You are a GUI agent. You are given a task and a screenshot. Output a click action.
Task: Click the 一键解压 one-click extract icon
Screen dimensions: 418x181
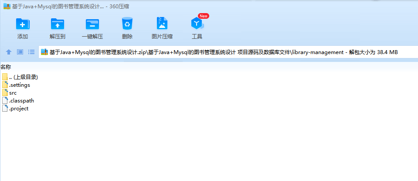[92, 24]
